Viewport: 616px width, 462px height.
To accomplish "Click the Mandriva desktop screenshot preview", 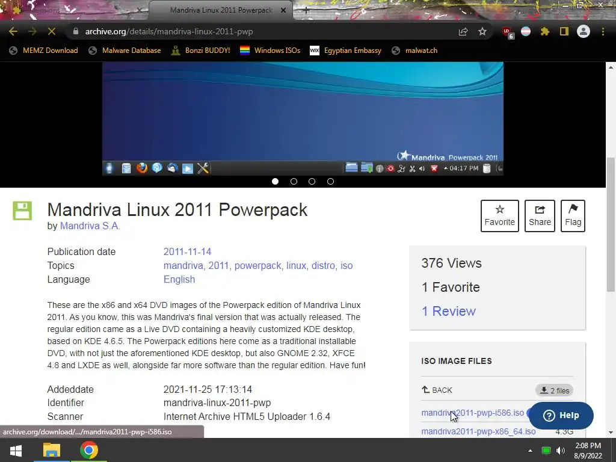I will point(303,119).
